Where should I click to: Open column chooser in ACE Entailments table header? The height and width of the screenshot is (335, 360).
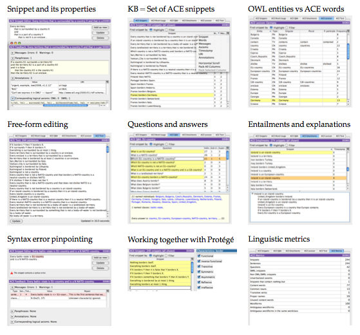tap(348, 149)
